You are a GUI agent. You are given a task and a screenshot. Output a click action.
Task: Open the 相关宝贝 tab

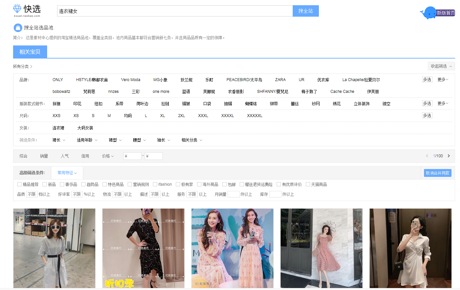pos(30,52)
